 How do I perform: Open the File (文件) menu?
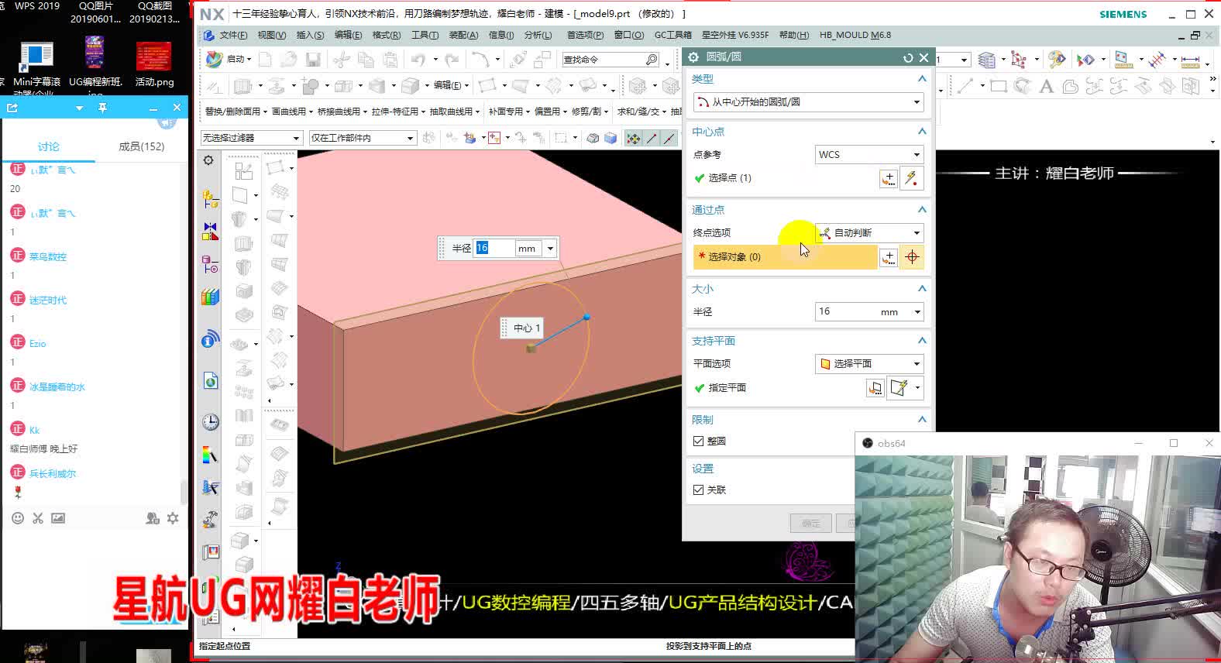(233, 35)
